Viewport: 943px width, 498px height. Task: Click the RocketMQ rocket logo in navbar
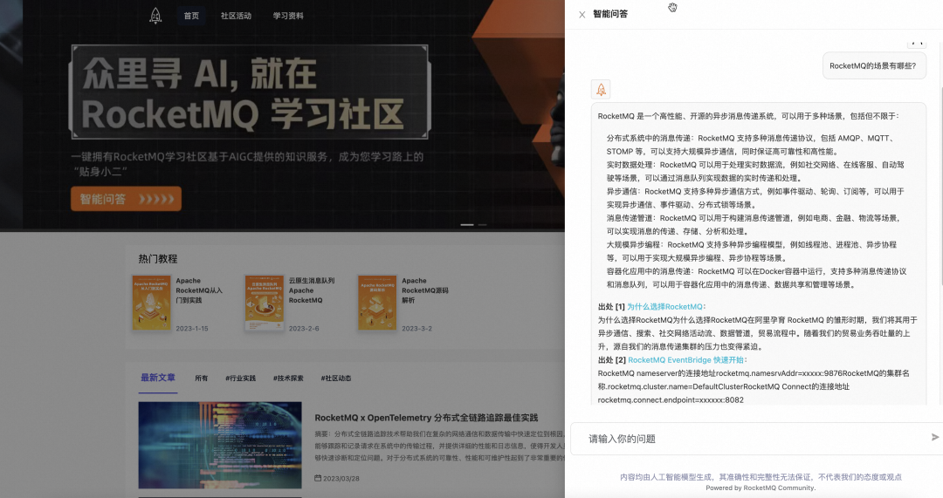[155, 16]
